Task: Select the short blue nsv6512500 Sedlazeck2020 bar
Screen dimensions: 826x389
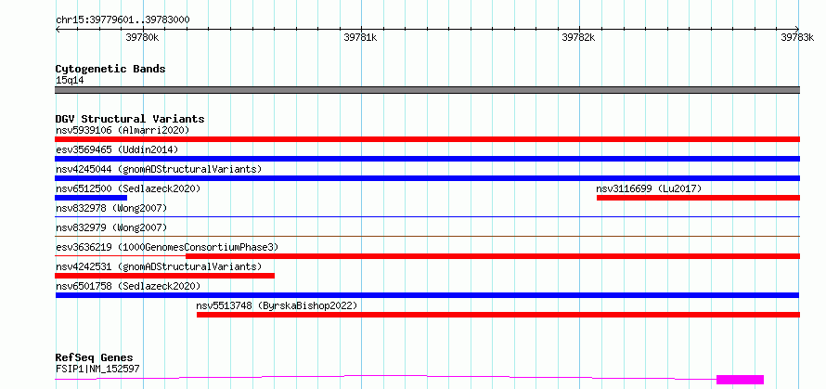Action: (x=91, y=198)
